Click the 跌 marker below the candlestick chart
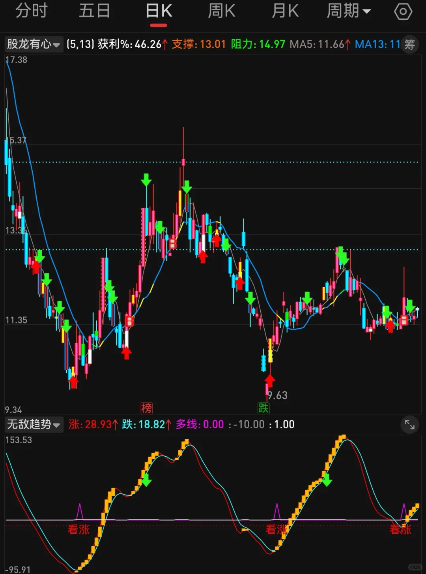The image size is (426, 574). pos(263,408)
